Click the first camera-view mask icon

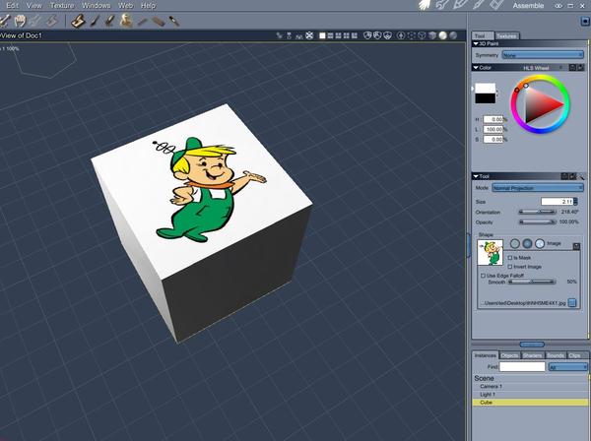point(367,35)
